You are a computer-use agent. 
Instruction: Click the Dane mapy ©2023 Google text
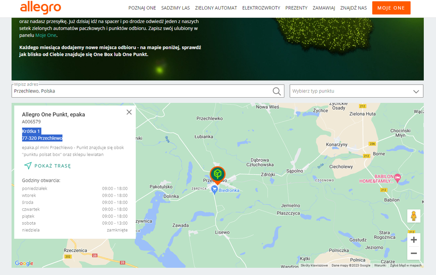[351, 265]
